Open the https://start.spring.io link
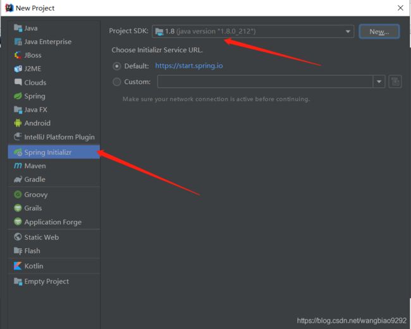 tap(189, 66)
